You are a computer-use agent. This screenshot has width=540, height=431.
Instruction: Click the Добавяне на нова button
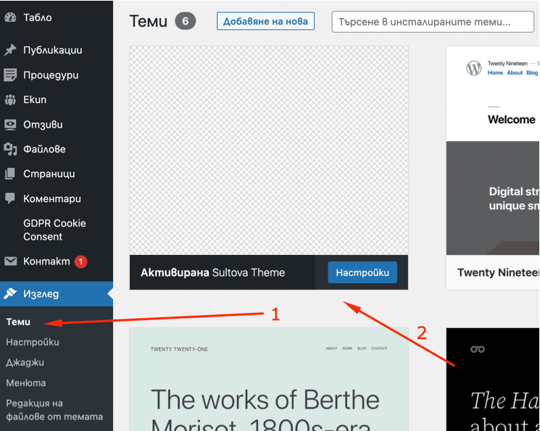(265, 21)
